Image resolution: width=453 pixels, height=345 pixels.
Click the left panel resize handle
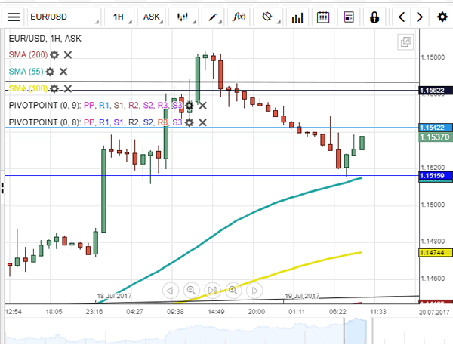(2, 189)
